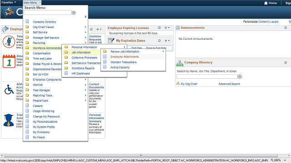Go to the Home link
The height and width of the screenshot is (163, 291).
273,3
